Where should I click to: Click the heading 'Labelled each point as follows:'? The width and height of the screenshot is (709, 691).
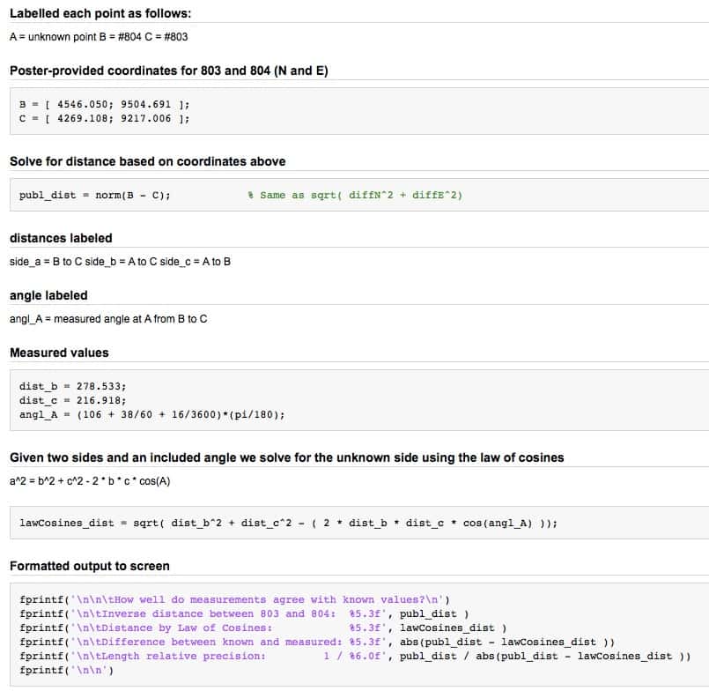100,13
